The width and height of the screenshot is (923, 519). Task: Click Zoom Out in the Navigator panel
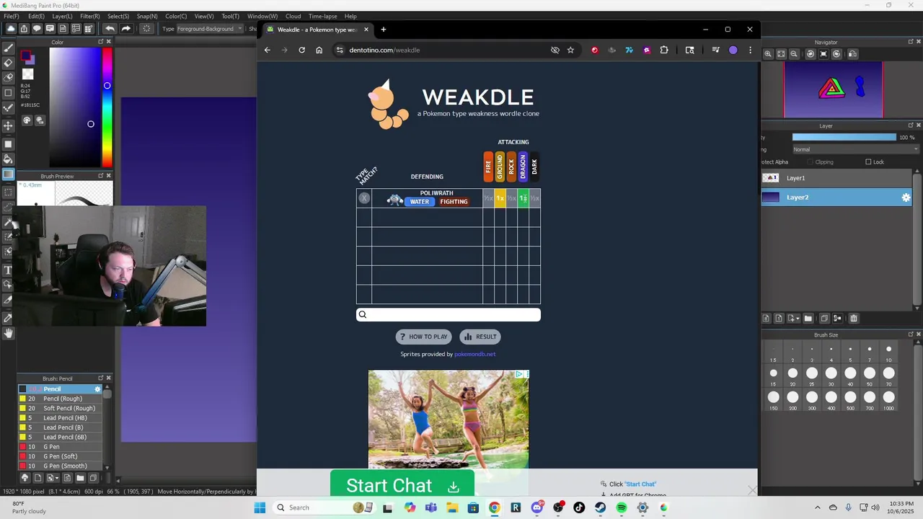[x=794, y=54]
